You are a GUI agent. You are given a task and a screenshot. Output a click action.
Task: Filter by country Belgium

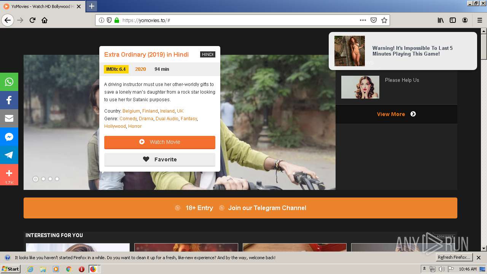coord(131,111)
